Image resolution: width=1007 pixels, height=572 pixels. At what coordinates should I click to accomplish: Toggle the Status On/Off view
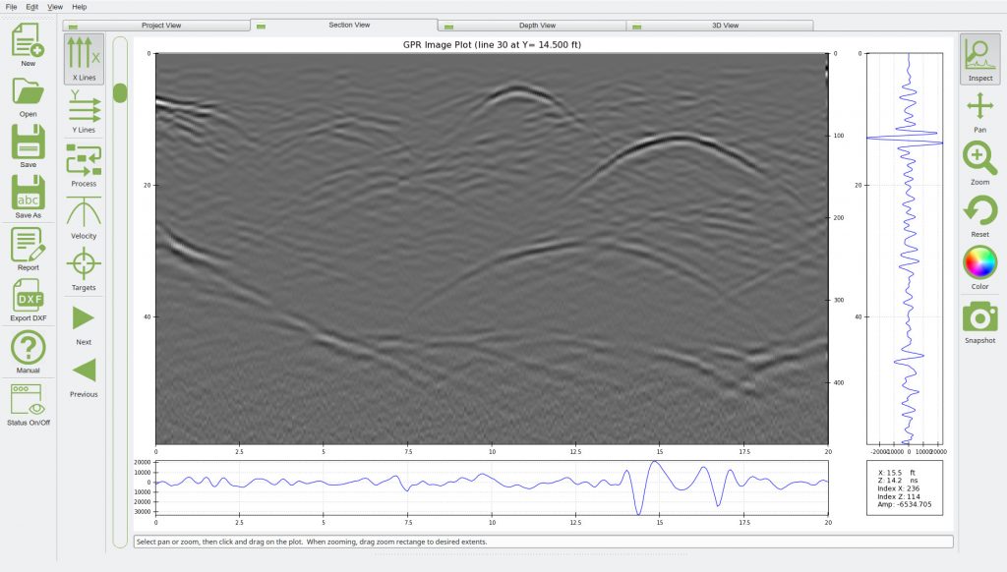click(28, 400)
